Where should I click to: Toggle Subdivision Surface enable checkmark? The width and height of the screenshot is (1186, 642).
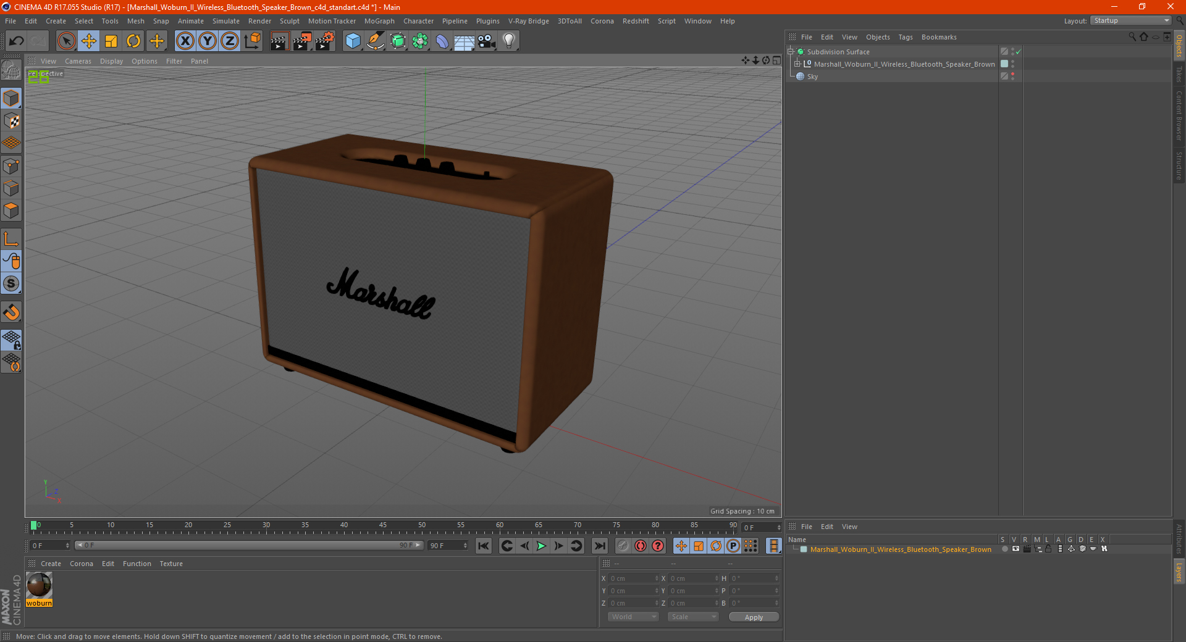1019,52
